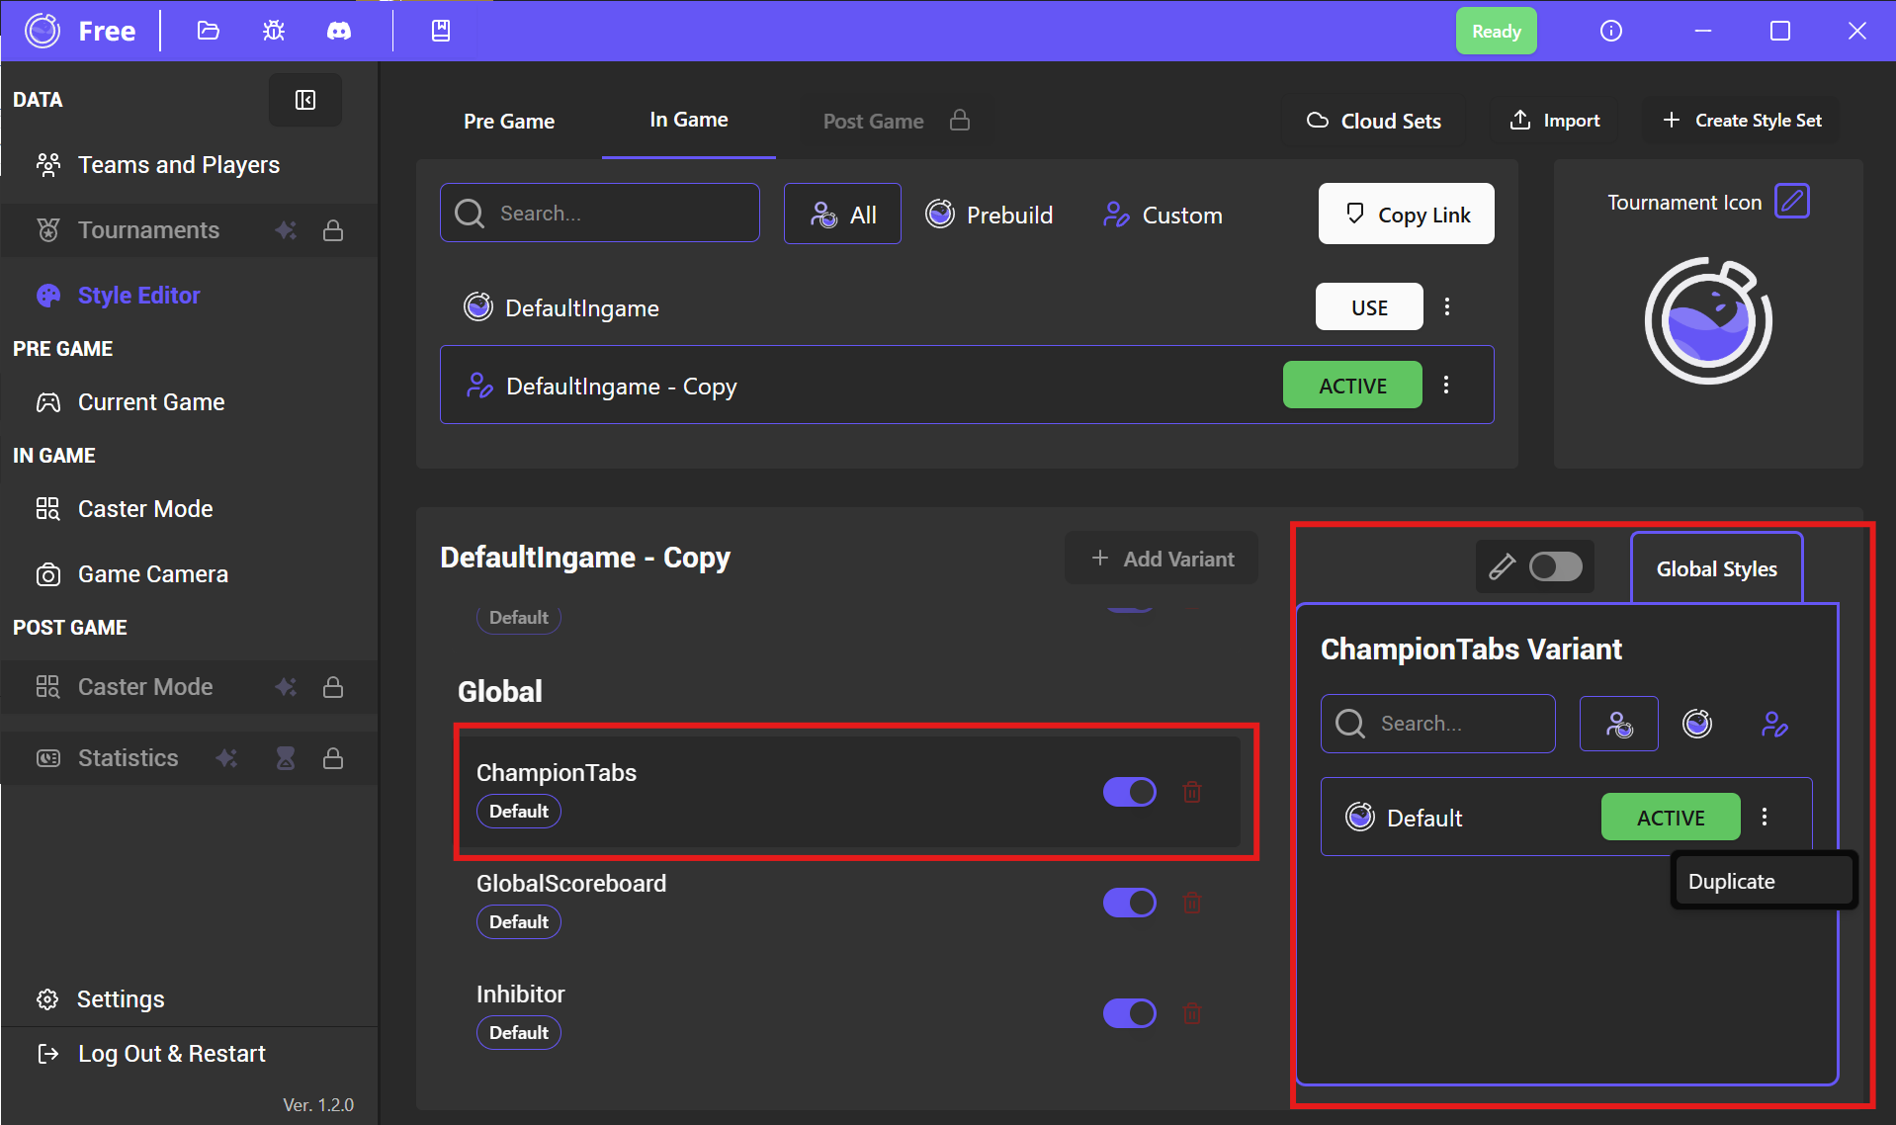Screen dimensions: 1896x1125
Task: Collapse the sidebar panel icon
Action: tap(305, 100)
